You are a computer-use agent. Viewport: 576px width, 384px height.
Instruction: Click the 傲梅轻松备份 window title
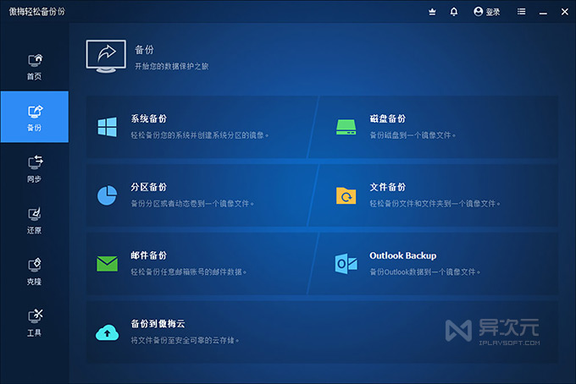click(x=36, y=12)
